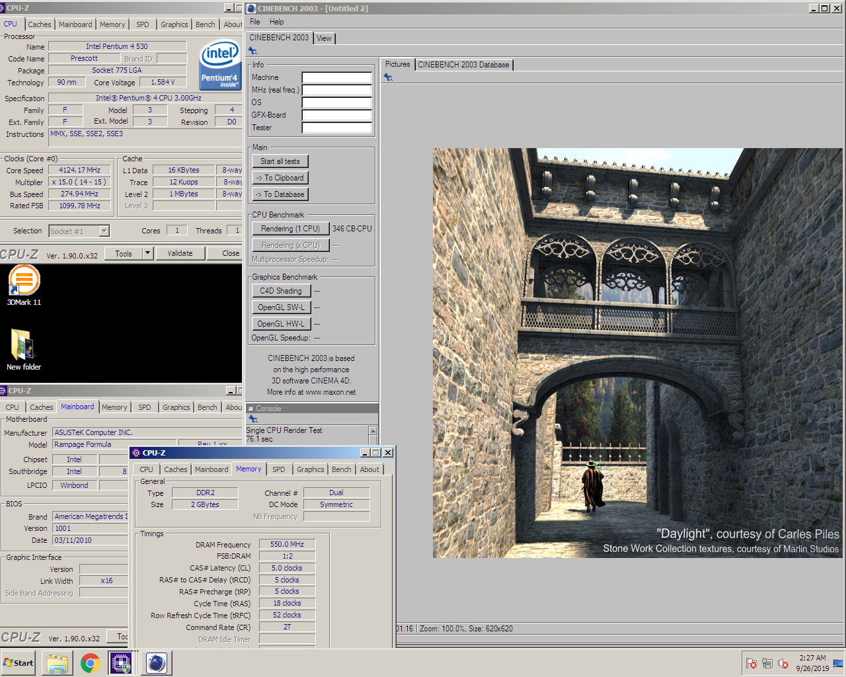Open the File menu in CINEBENCH
Viewport: 846px width, 677px height.
[255, 22]
